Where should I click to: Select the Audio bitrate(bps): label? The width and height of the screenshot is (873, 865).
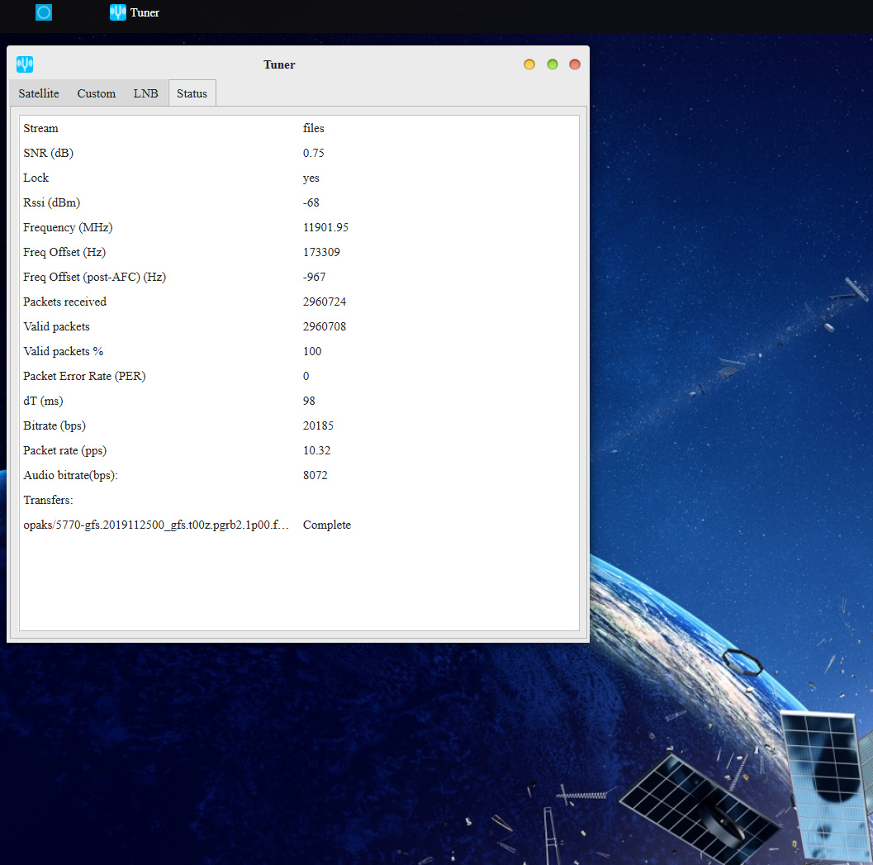pos(71,475)
